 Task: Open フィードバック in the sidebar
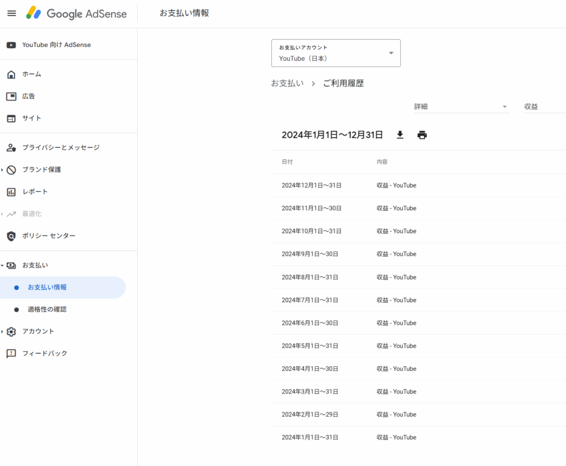click(45, 353)
